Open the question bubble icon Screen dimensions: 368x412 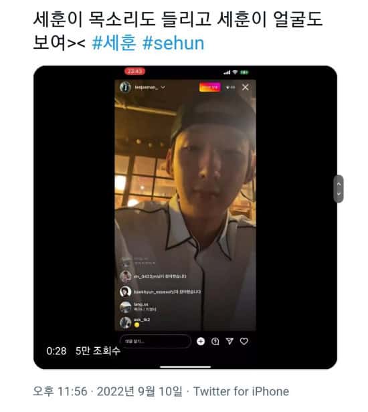click(215, 341)
